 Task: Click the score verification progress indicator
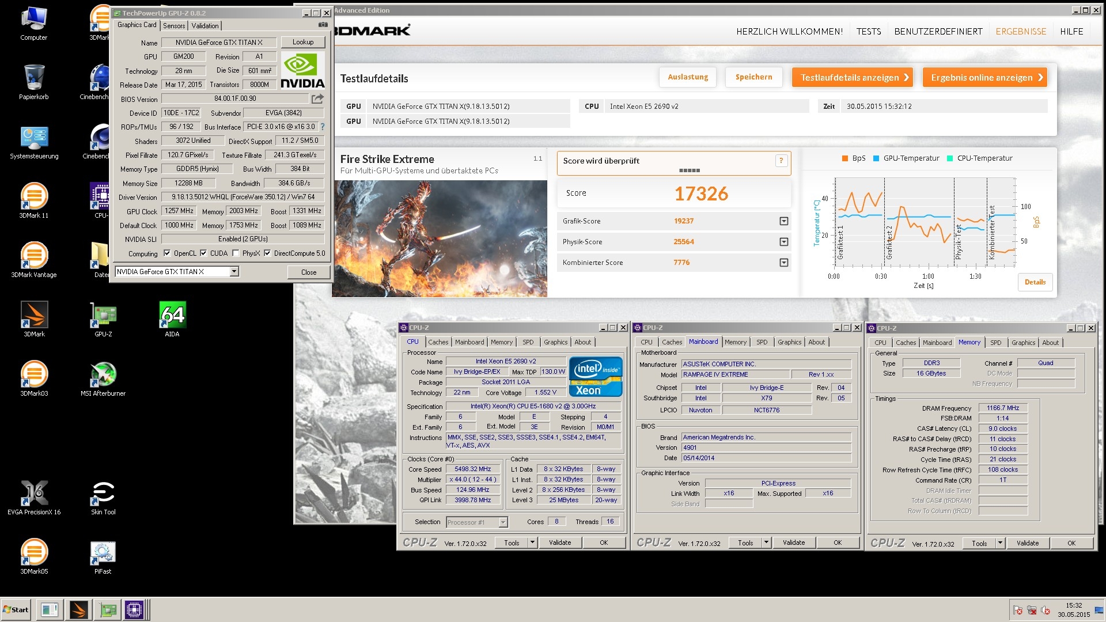[690, 170]
